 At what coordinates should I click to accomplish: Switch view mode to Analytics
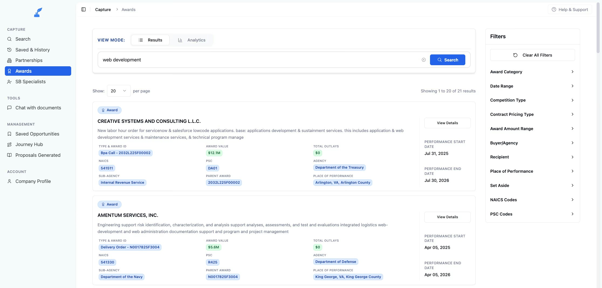pos(192,40)
